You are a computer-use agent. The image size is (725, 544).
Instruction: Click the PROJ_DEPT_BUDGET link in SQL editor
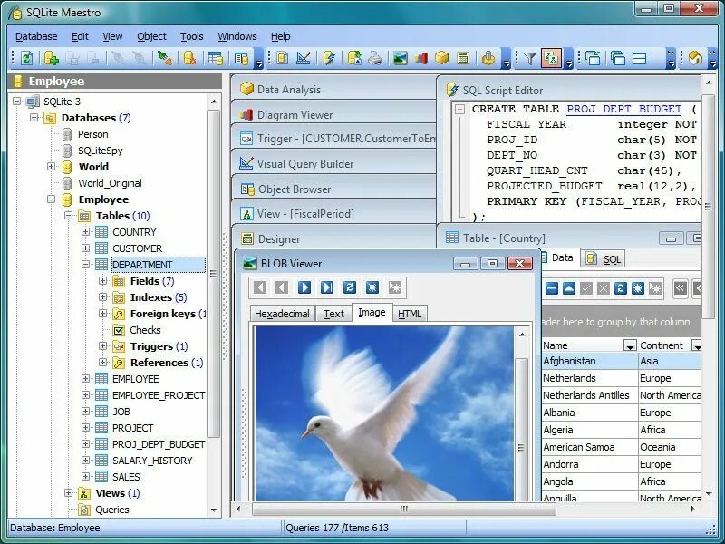coord(624,109)
